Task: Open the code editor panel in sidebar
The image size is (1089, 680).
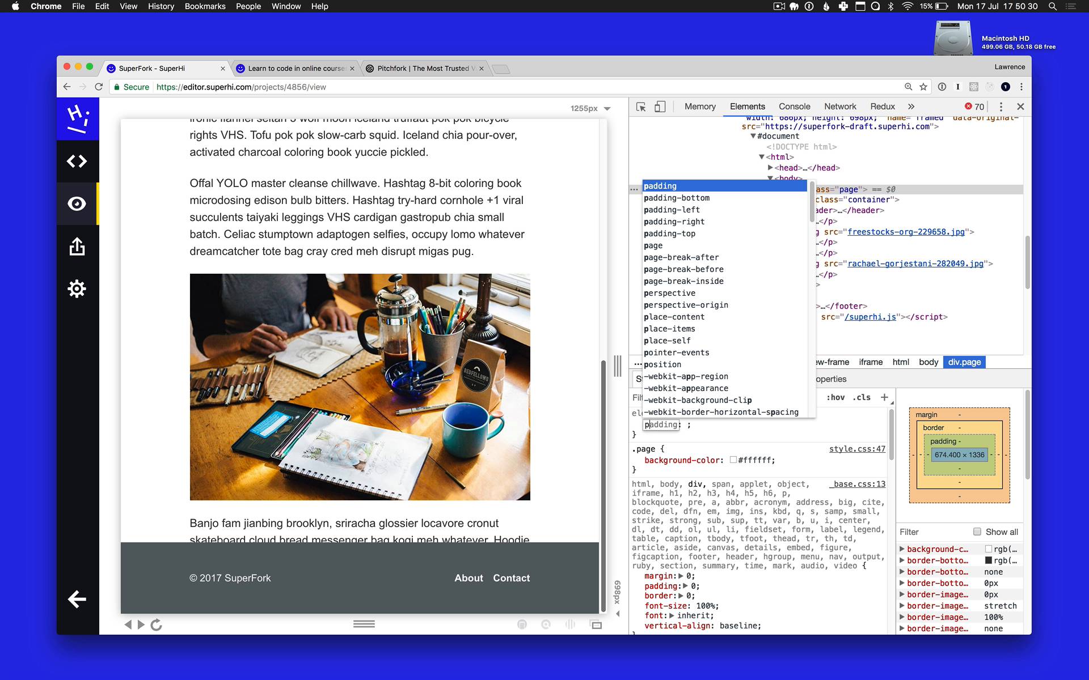Action: pos(77,161)
